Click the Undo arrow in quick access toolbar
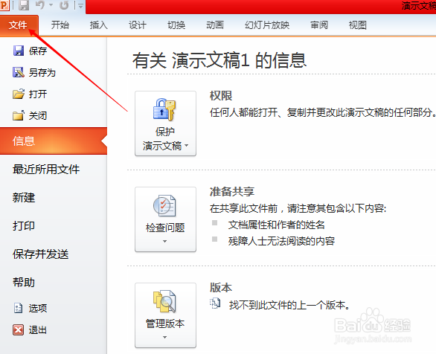The width and height of the screenshot is (436, 354). 40,5
